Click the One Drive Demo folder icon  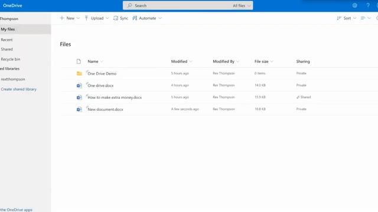point(79,73)
